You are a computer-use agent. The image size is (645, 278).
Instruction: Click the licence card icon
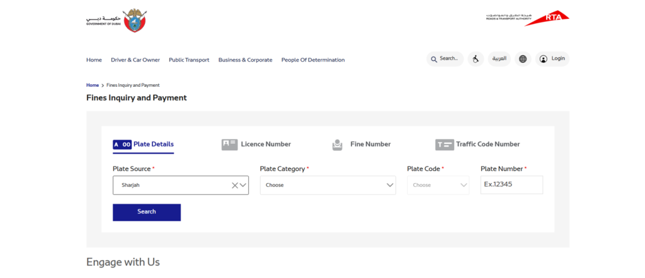pos(229,145)
